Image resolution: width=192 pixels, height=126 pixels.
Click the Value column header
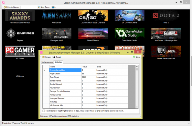89,67
